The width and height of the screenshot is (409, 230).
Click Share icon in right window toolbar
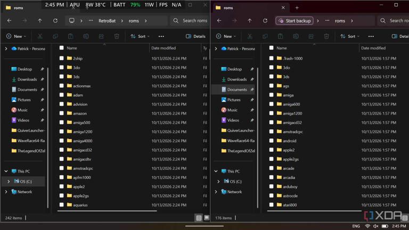click(x=311, y=36)
